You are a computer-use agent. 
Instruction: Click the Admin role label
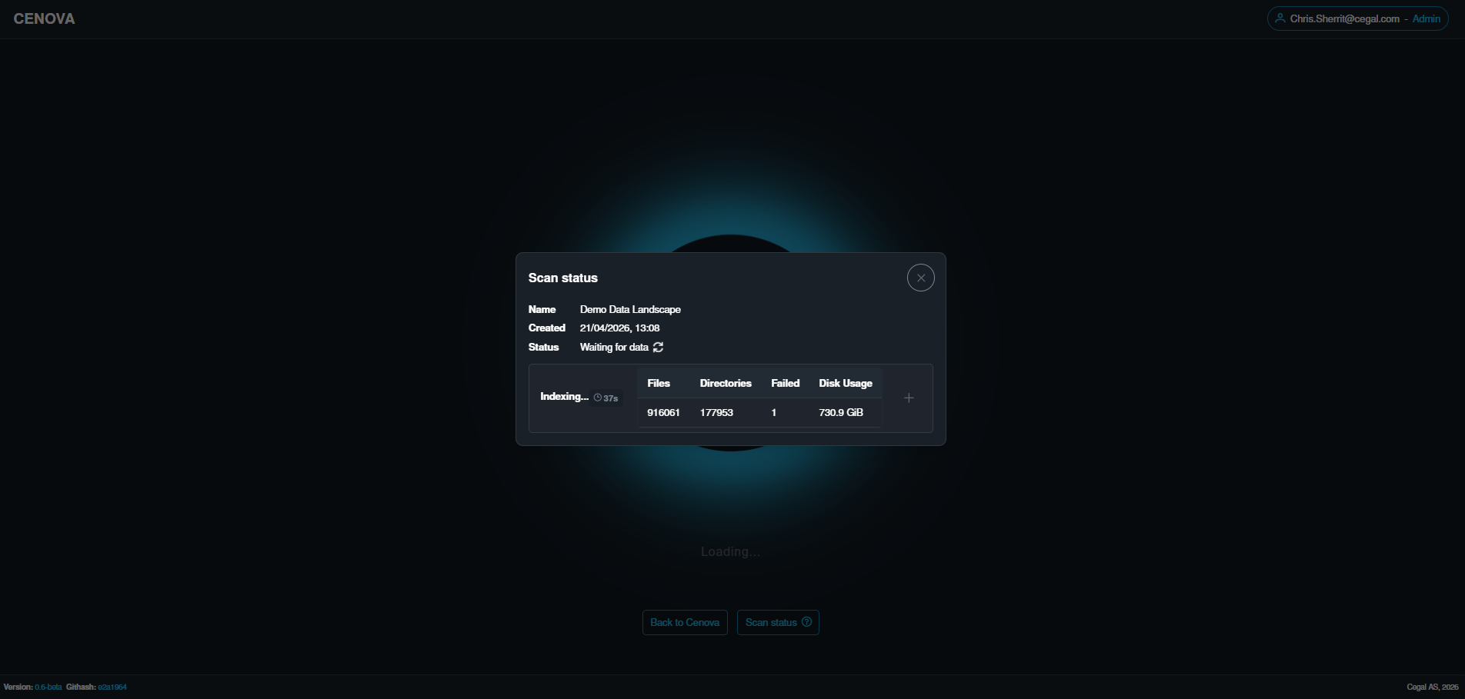coord(1426,18)
